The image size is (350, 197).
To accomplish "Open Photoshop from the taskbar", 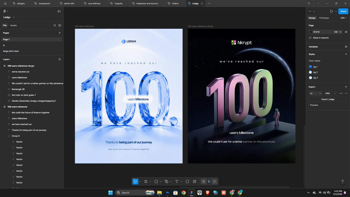I will [168, 193].
